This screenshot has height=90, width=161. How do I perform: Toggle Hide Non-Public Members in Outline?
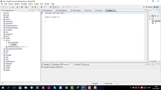150,18
